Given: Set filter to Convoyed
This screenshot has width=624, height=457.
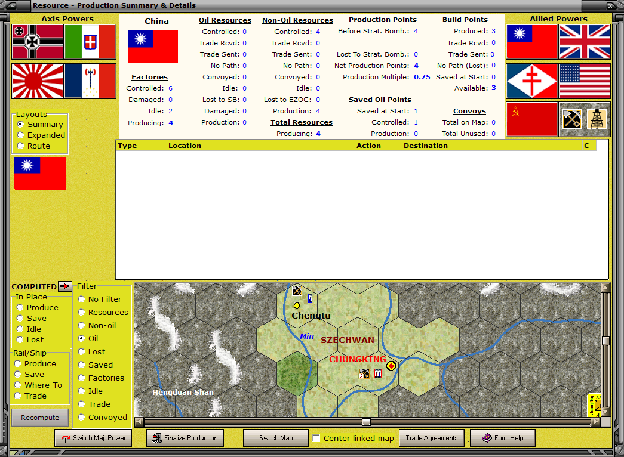Looking at the screenshot, I should point(103,417).
